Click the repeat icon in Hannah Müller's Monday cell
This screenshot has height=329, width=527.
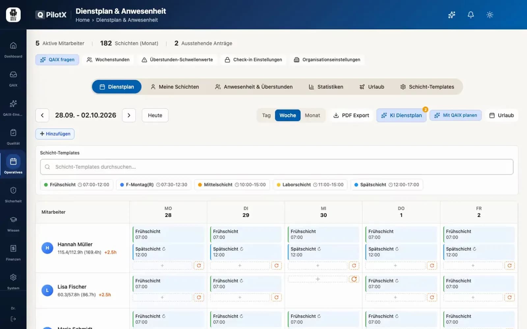click(x=199, y=266)
